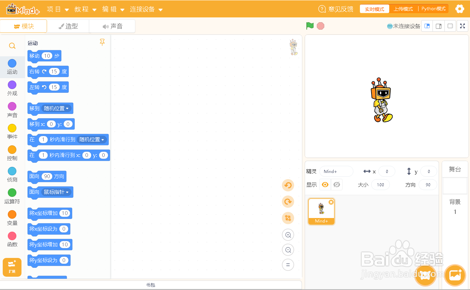
Task: Select the 声音 sound category
Action: point(12,110)
